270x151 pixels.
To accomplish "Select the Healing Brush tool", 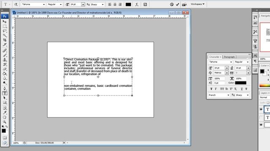I will point(5,50).
